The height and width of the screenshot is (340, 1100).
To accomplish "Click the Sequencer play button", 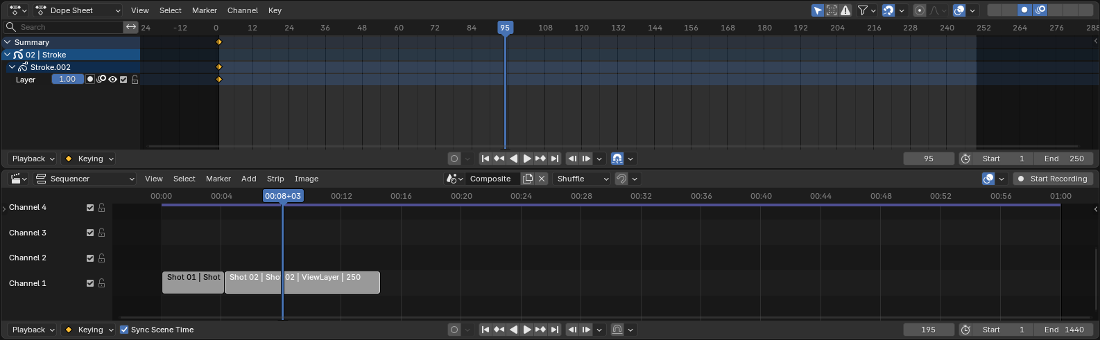I will [527, 330].
